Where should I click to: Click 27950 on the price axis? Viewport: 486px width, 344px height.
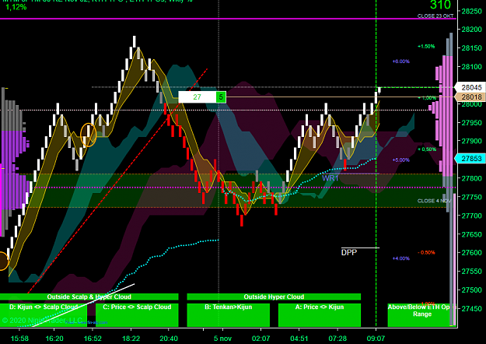tap(472, 123)
